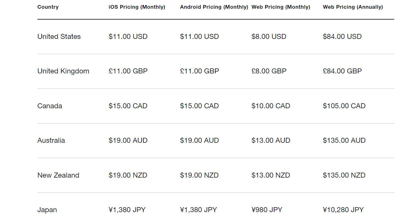
Task: Click the $105.00 CAD annual price
Action: tap(344, 106)
